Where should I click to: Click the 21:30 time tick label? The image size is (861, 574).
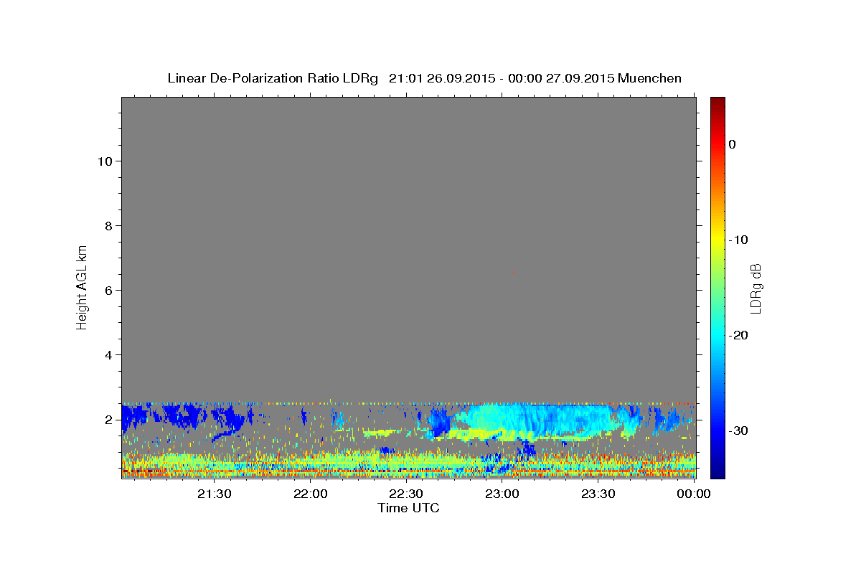tap(215, 494)
